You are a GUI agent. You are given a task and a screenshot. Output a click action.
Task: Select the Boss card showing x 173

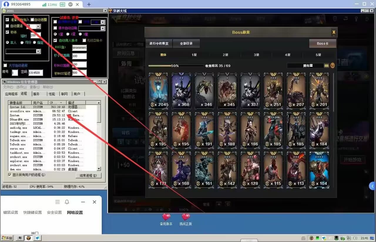[x=158, y=169]
